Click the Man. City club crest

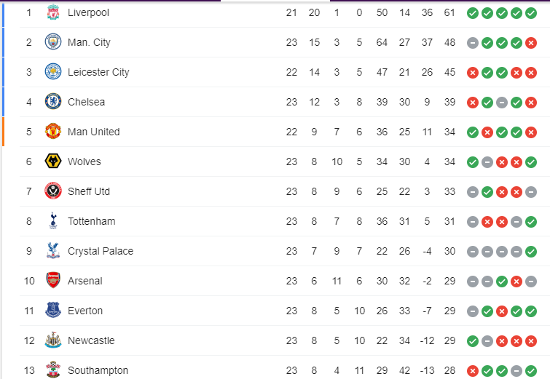[x=52, y=42]
